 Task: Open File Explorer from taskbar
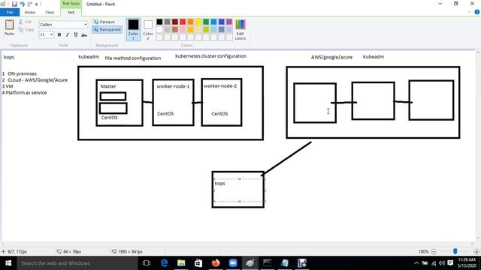click(x=181, y=263)
